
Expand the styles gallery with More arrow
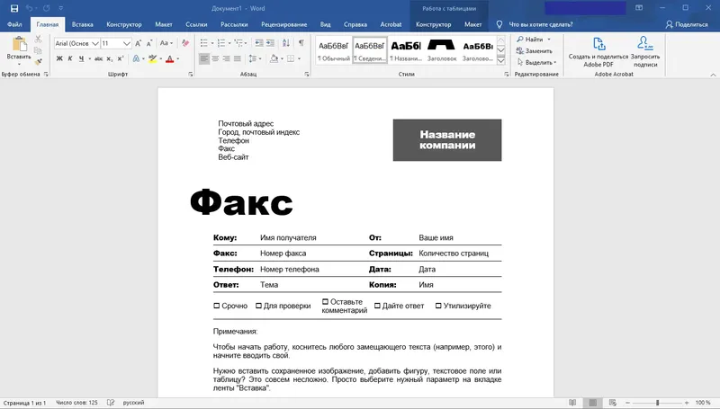(x=501, y=60)
